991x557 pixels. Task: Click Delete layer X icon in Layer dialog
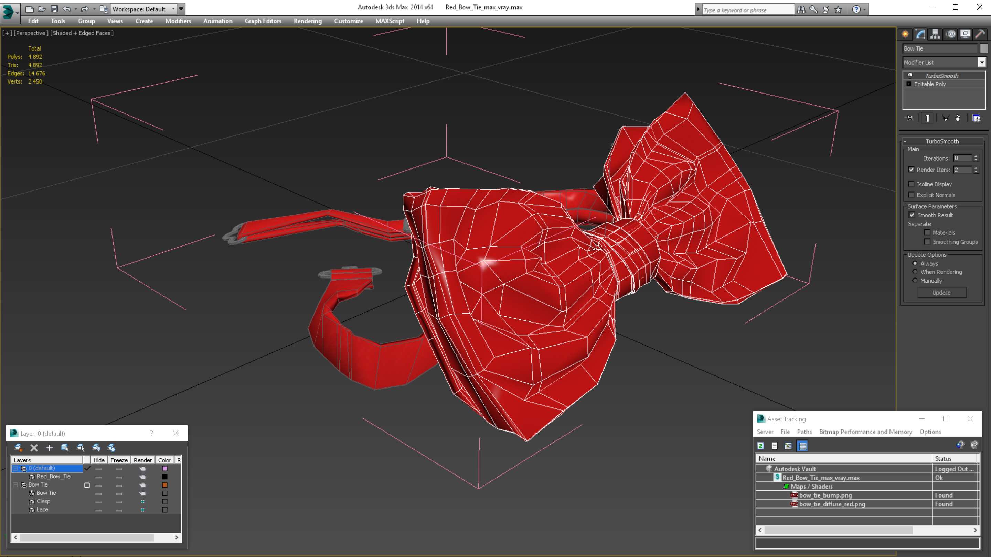pyautogui.click(x=34, y=447)
